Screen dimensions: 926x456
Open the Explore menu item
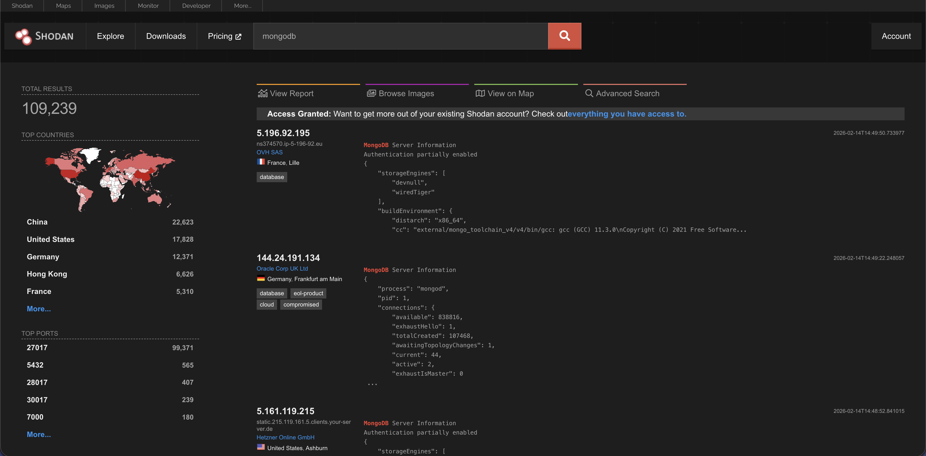point(110,36)
